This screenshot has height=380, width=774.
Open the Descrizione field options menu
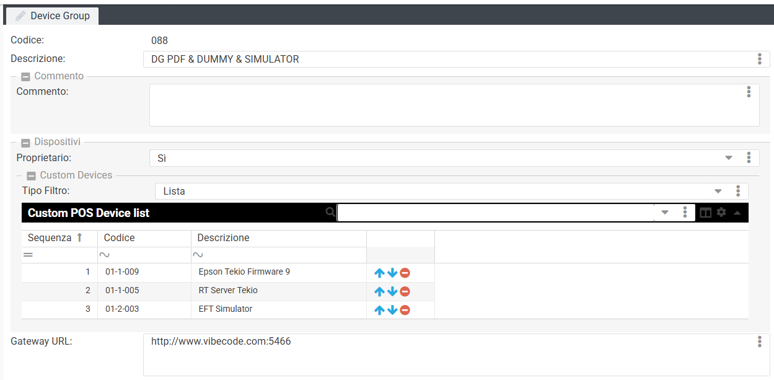[759, 59]
